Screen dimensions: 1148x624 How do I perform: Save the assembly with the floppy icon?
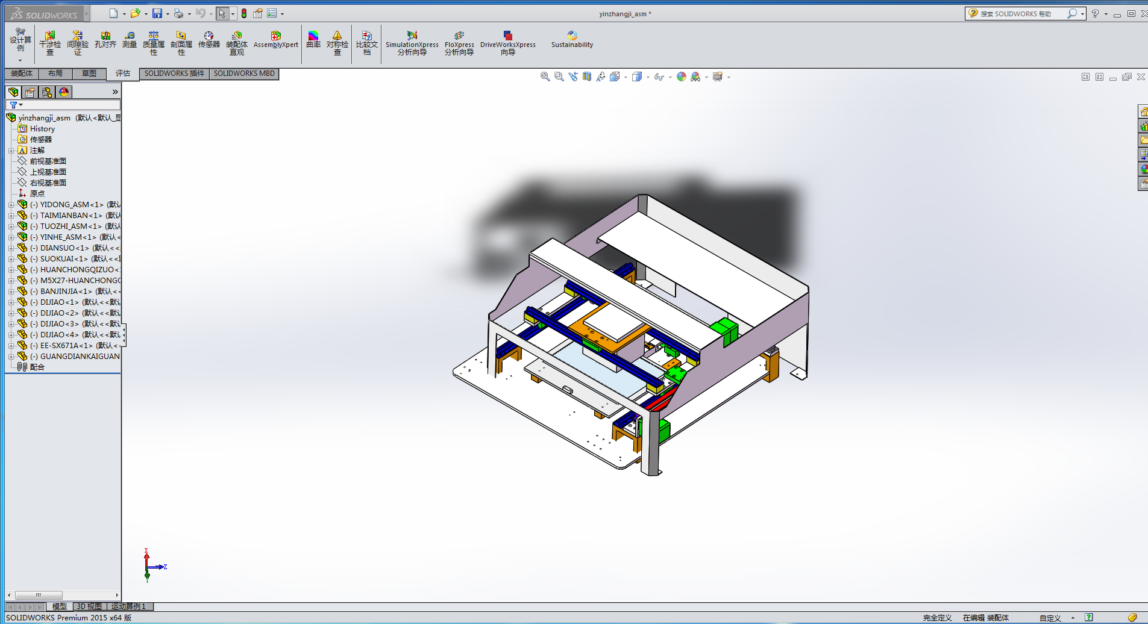[x=157, y=13]
